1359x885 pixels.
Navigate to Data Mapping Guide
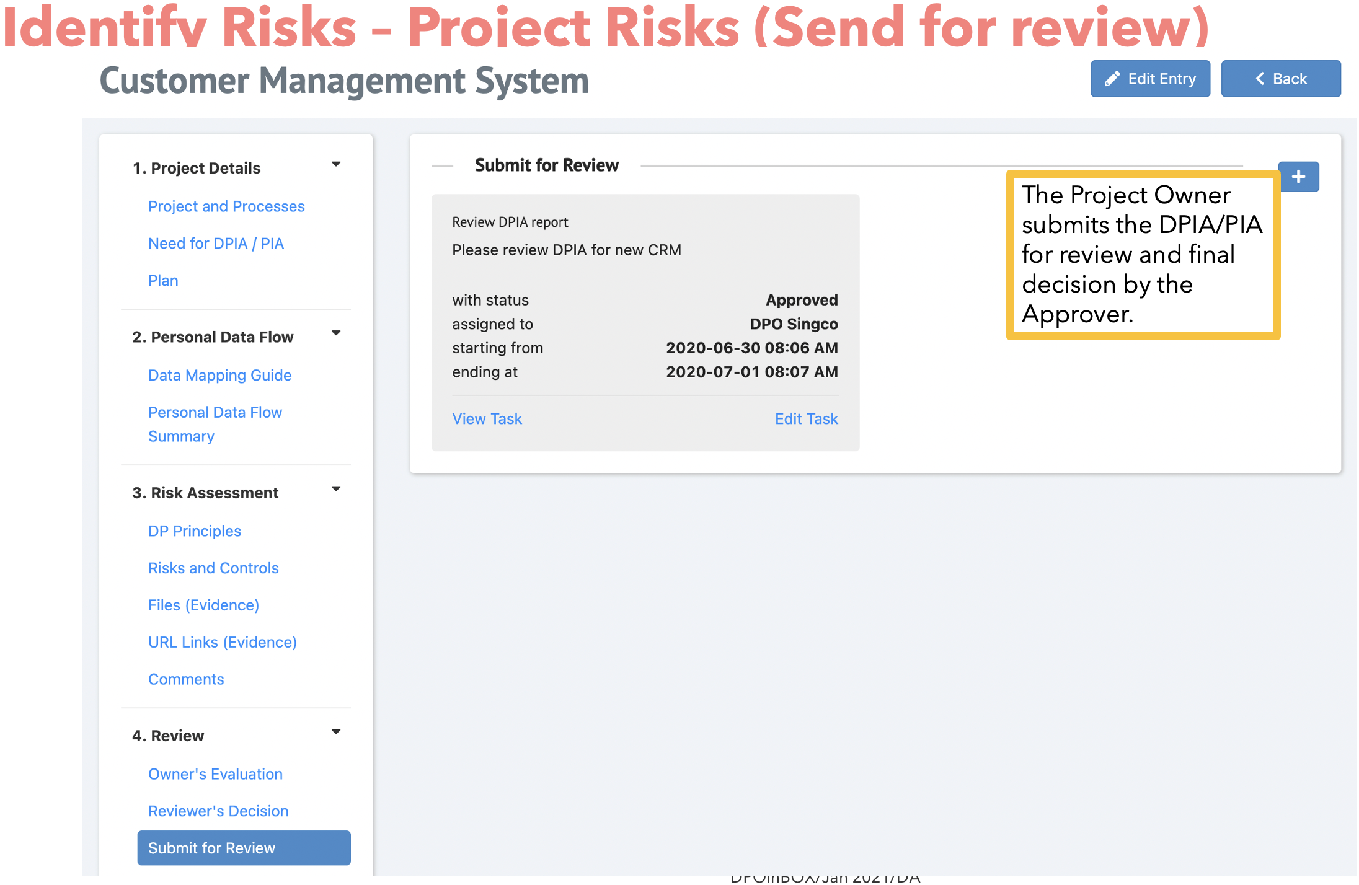coord(219,375)
